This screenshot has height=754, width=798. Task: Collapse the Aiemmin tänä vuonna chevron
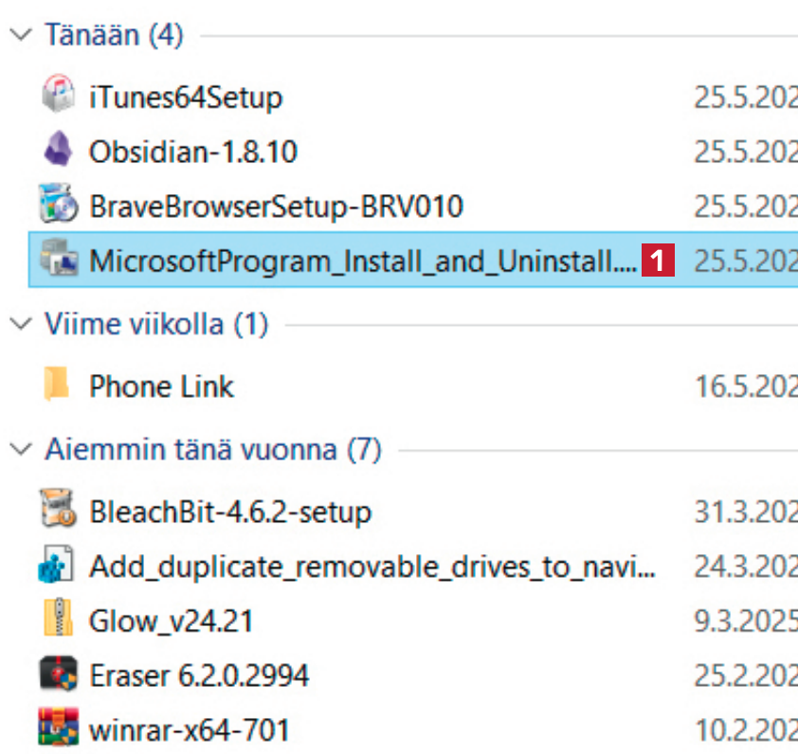click(x=19, y=450)
